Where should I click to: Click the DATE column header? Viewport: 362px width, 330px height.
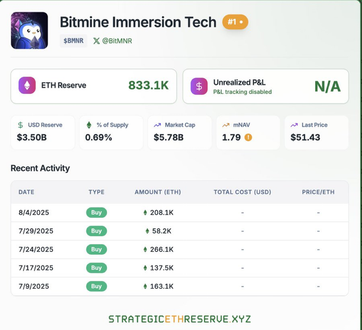[27, 192]
